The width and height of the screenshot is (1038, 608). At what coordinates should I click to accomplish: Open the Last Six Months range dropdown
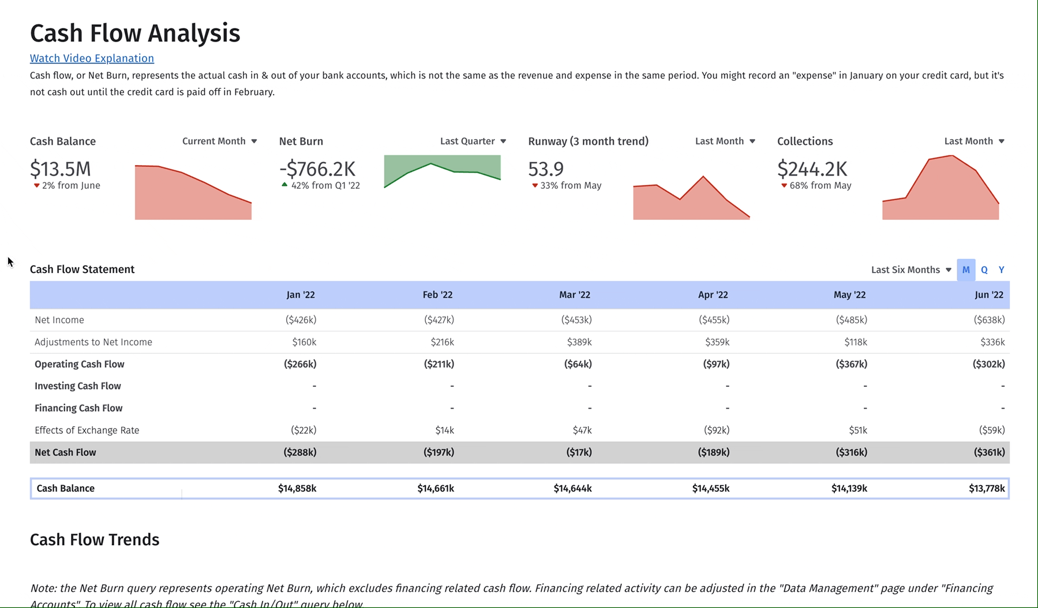click(x=910, y=270)
